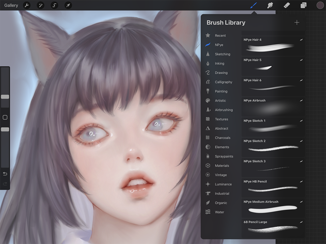Click the stroke icon on NPye HB Pencil

click(x=301, y=182)
